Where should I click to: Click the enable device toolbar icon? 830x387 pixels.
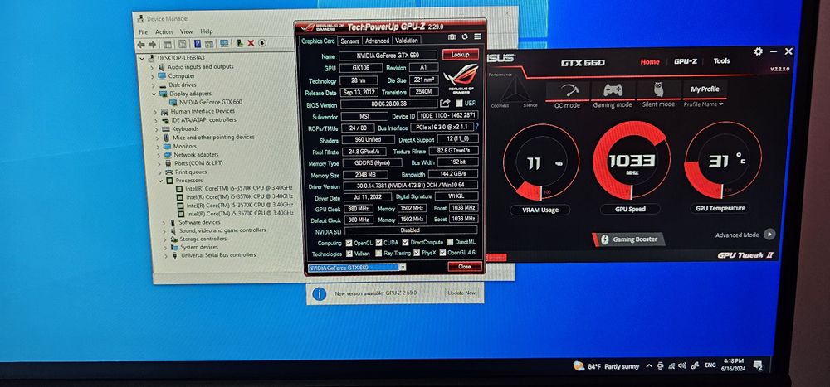click(239, 43)
